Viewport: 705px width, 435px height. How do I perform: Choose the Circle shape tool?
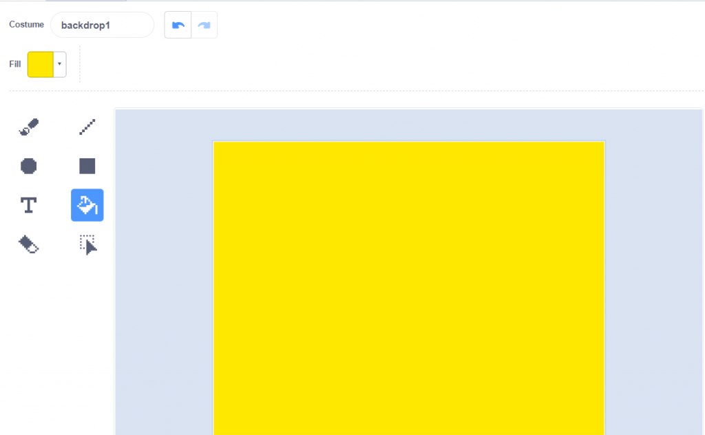click(x=28, y=166)
